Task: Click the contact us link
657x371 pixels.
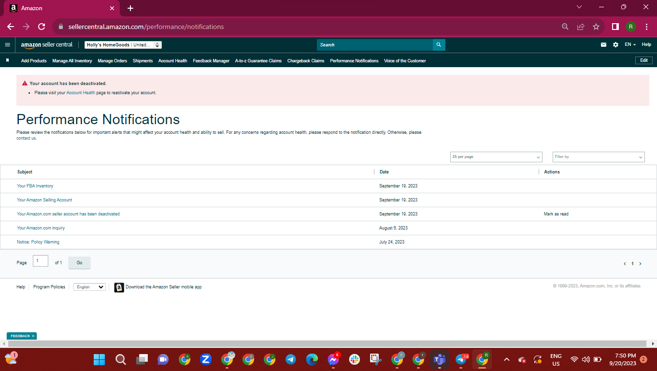Action: pos(27,138)
